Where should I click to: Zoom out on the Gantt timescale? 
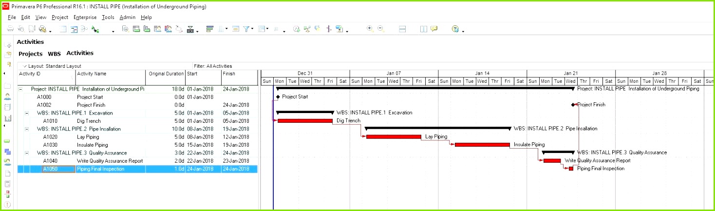coord(380,29)
